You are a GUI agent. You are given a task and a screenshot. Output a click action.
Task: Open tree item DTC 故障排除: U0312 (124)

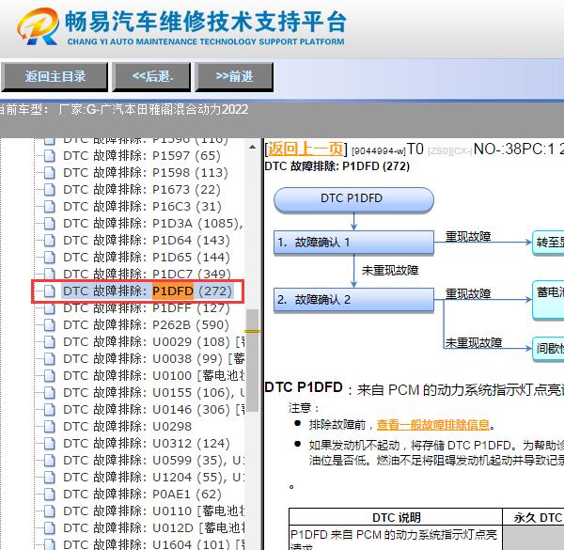147,443
